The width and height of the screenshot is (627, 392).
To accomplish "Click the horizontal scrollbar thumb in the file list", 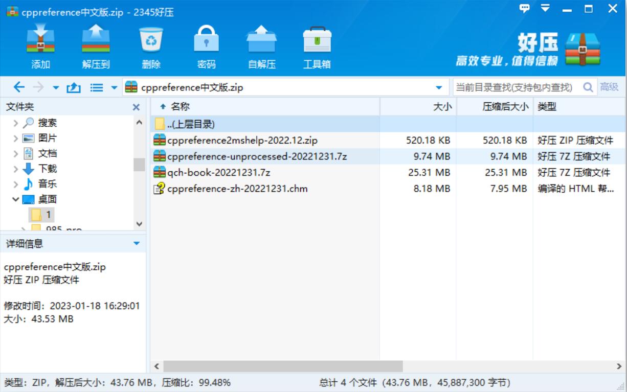I will (x=283, y=366).
